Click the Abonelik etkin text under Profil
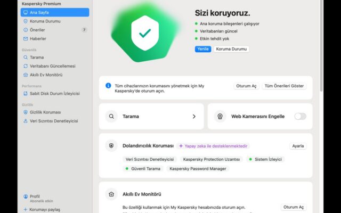This screenshot has width=341, height=213. pos(42,201)
